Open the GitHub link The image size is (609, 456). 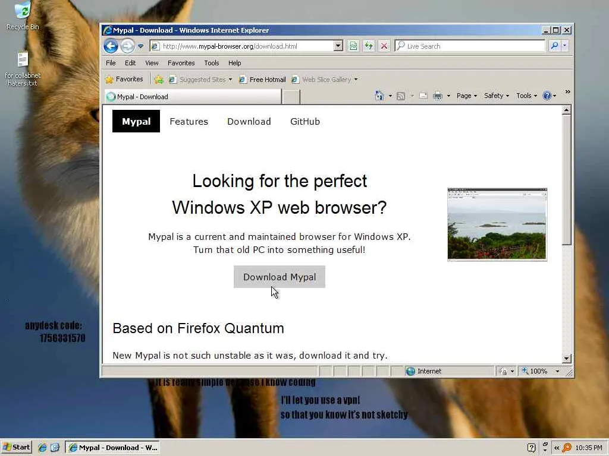click(305, 121)
